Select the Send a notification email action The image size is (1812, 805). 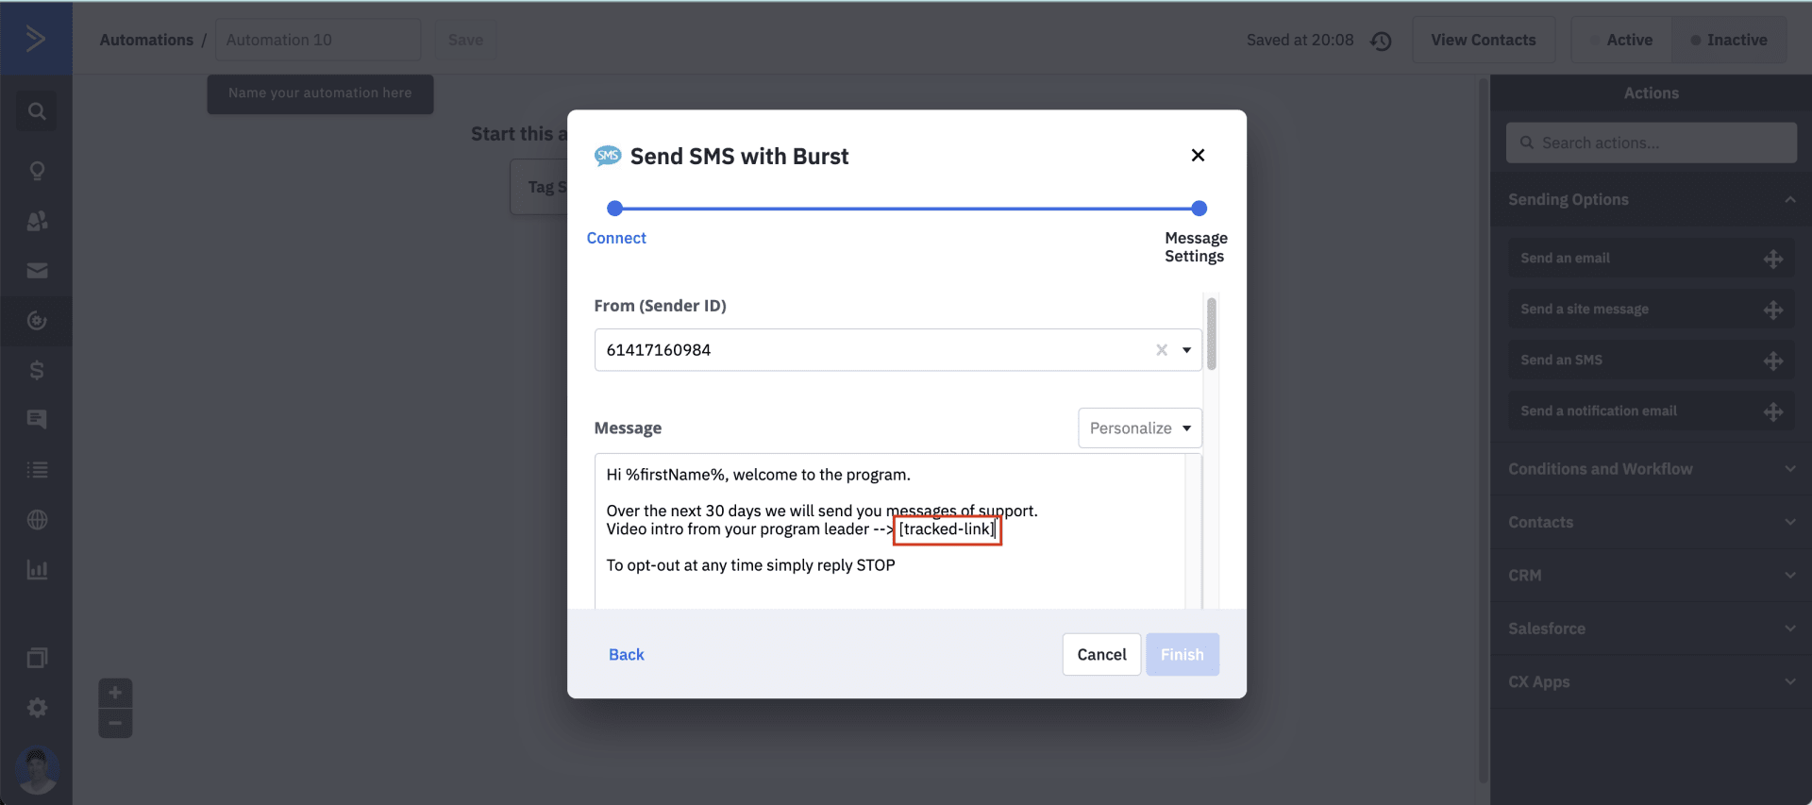[1652, 411]
